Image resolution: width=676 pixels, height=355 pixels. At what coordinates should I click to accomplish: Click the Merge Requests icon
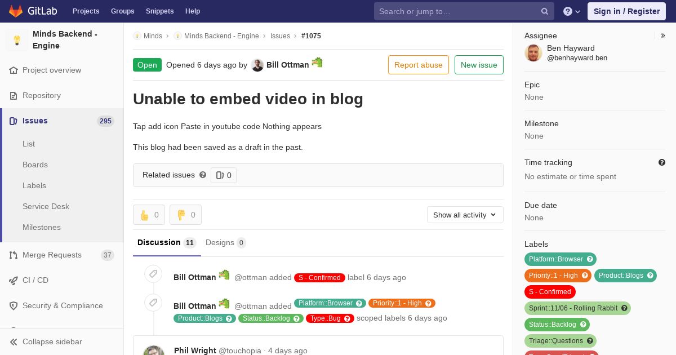click(x=14, y=255)
